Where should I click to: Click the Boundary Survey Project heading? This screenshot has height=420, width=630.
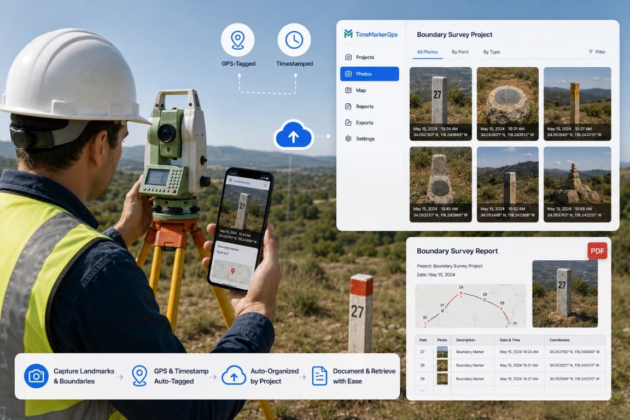tap(454, 34)
